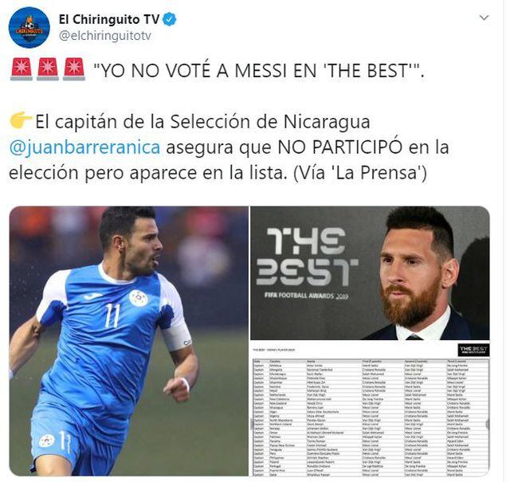The height and width of the screenshot is (482, 510).
Task: Click the small The Best badge above table
Action: [473, 350]
